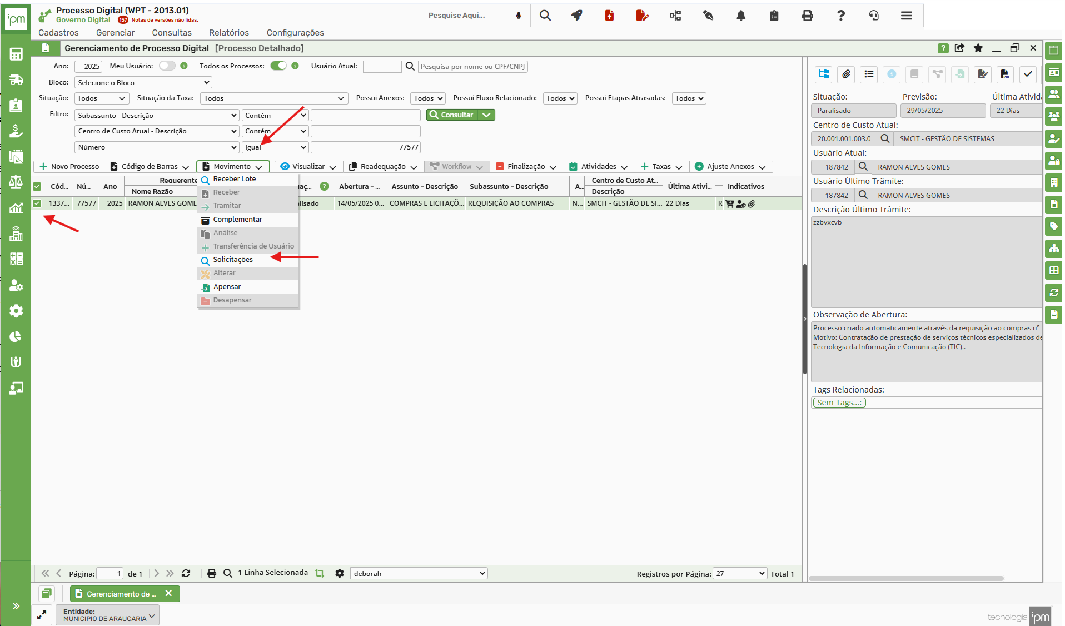Screen dimensions: 1065x626
Task: Open the Situação dropdown
Action: point(102,98)
